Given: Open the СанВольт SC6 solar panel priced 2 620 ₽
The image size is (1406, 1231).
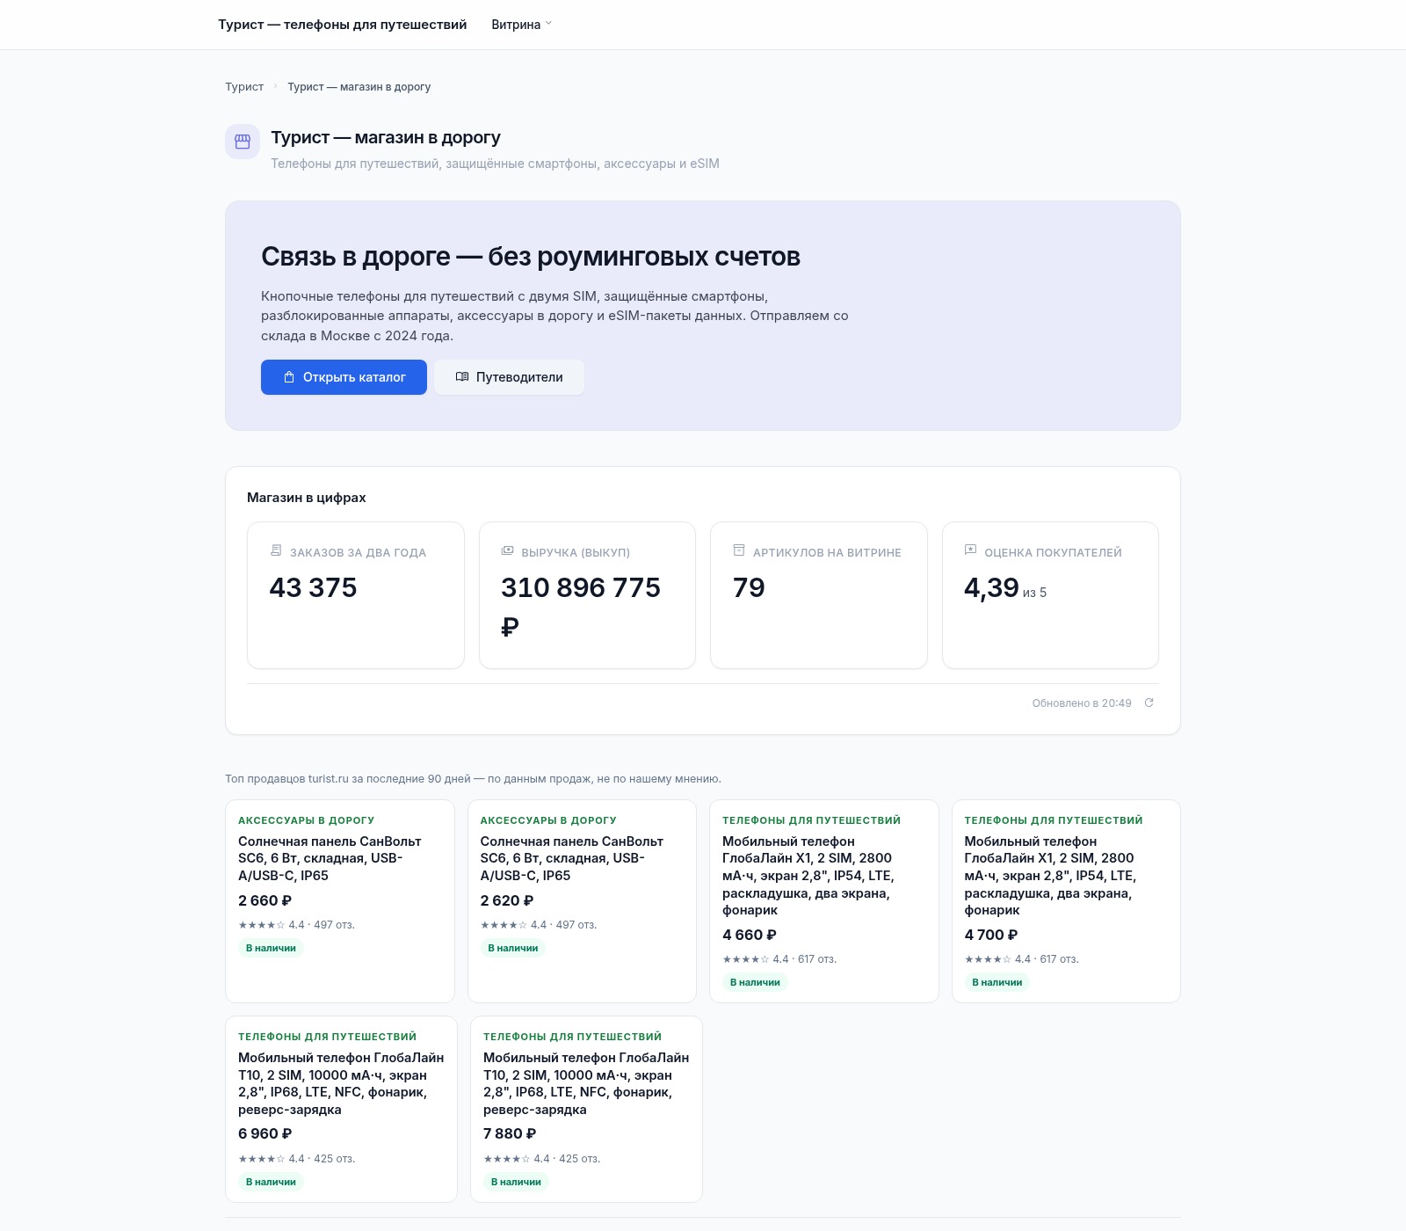Looking at the screenshot, I should [x=582, y=901].
